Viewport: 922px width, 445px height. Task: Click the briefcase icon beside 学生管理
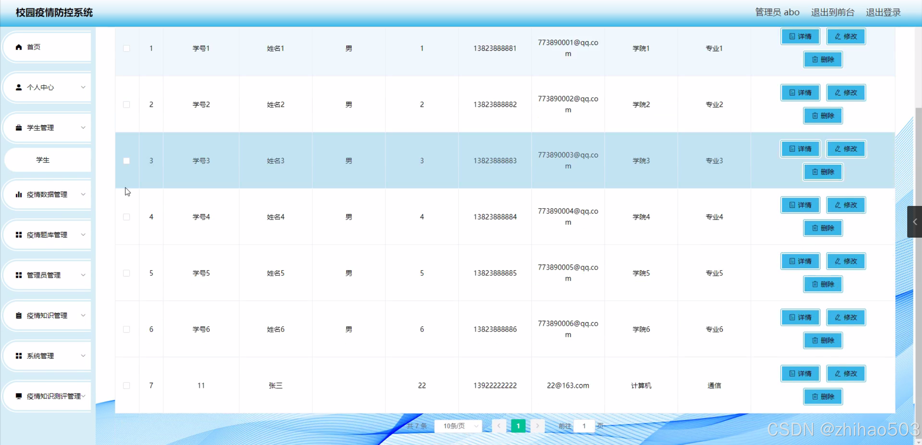pyautogui.click(x=19, y=128)
